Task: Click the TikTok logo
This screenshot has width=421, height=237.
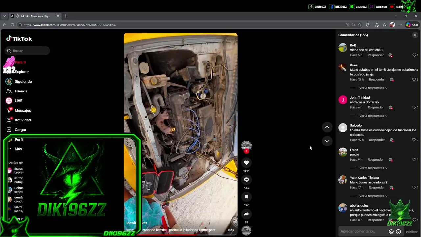Action: click(x=19, y=39)
